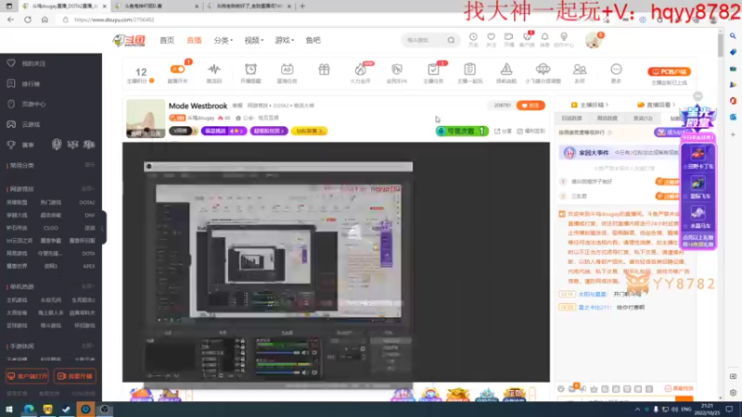Open the follow heart icon in the header
742x417 pixels.
(492, 39)
